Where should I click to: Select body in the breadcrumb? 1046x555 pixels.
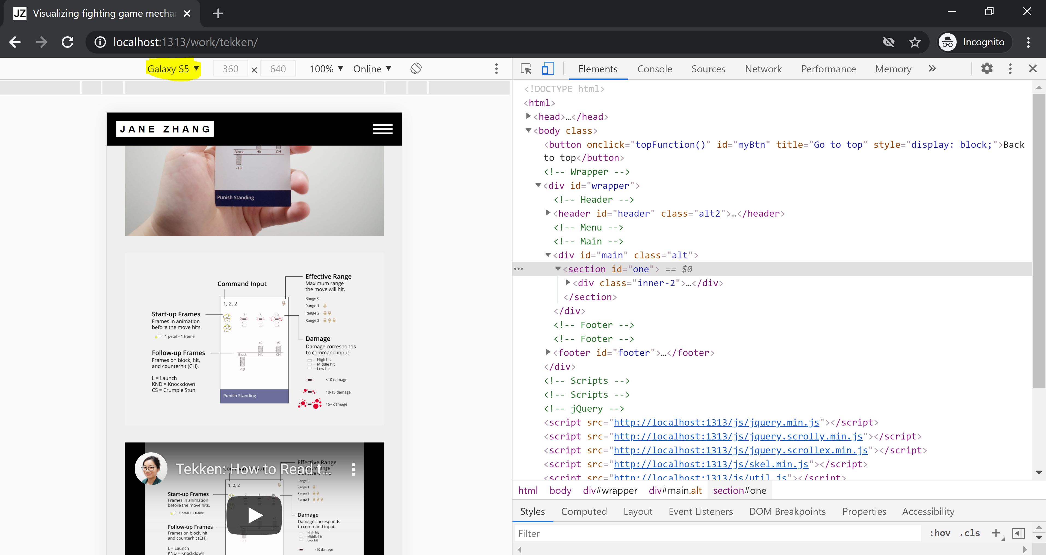pos(560,490)
